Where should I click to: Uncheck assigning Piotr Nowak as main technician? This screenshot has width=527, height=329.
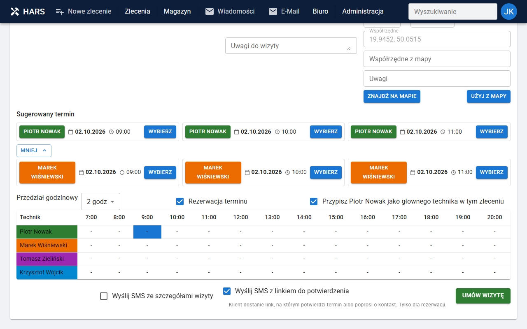click(x=314, y=202)
